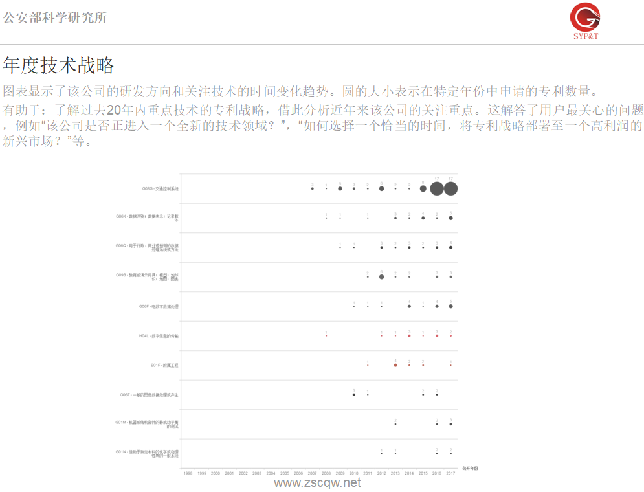Viewport: 644px width, 492px height.
Task: Select the G01M bubble above year 2017
Action: point(450,425)
